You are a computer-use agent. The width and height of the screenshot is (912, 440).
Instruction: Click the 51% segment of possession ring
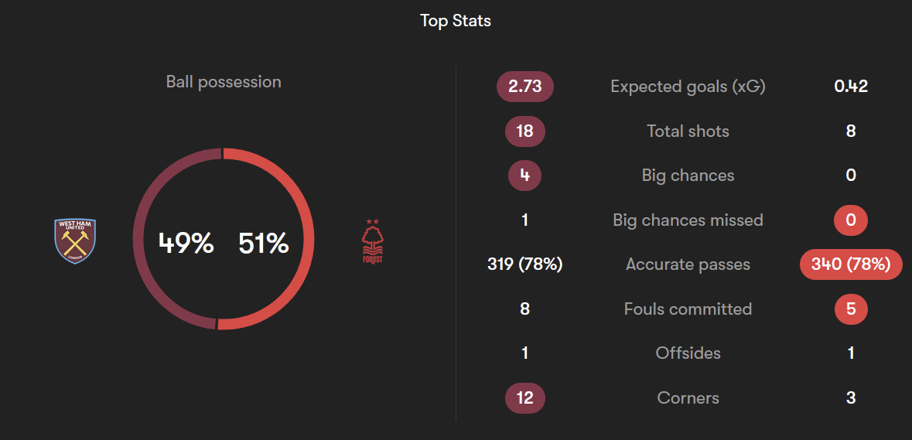point(309,239)
